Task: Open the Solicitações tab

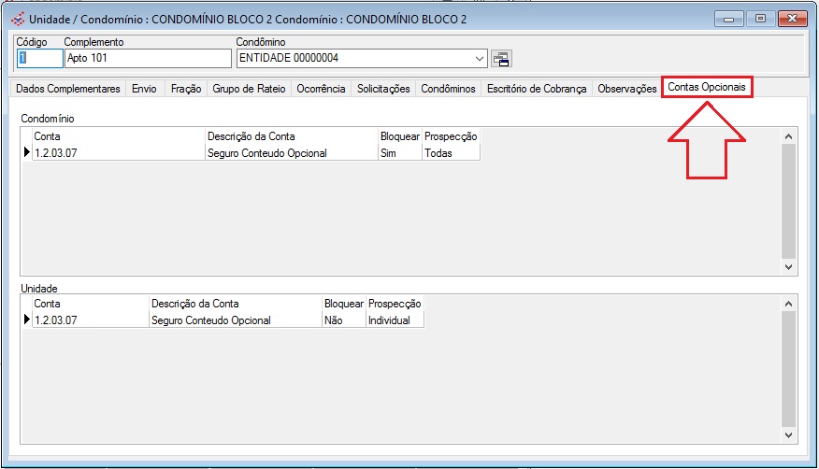Action: tap(383, 89)
